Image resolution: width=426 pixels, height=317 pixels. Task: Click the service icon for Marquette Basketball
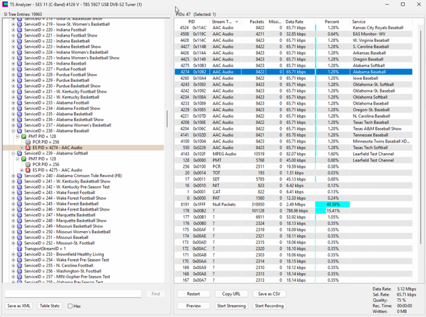pos(19,215)
